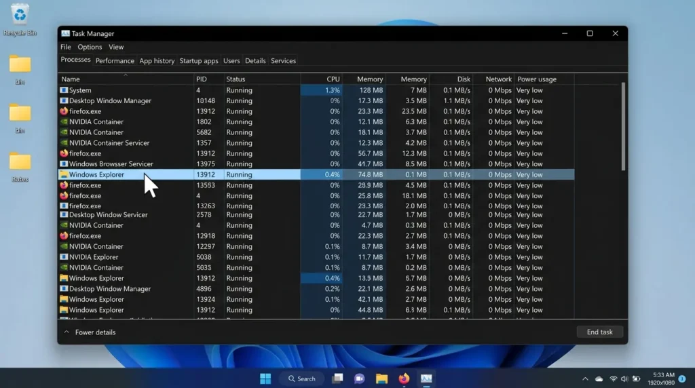This screenshot has width=695, height=388.
Task: Click firefox.exe icon in the 56.7 MB row
Action: [x=64, y=153]
